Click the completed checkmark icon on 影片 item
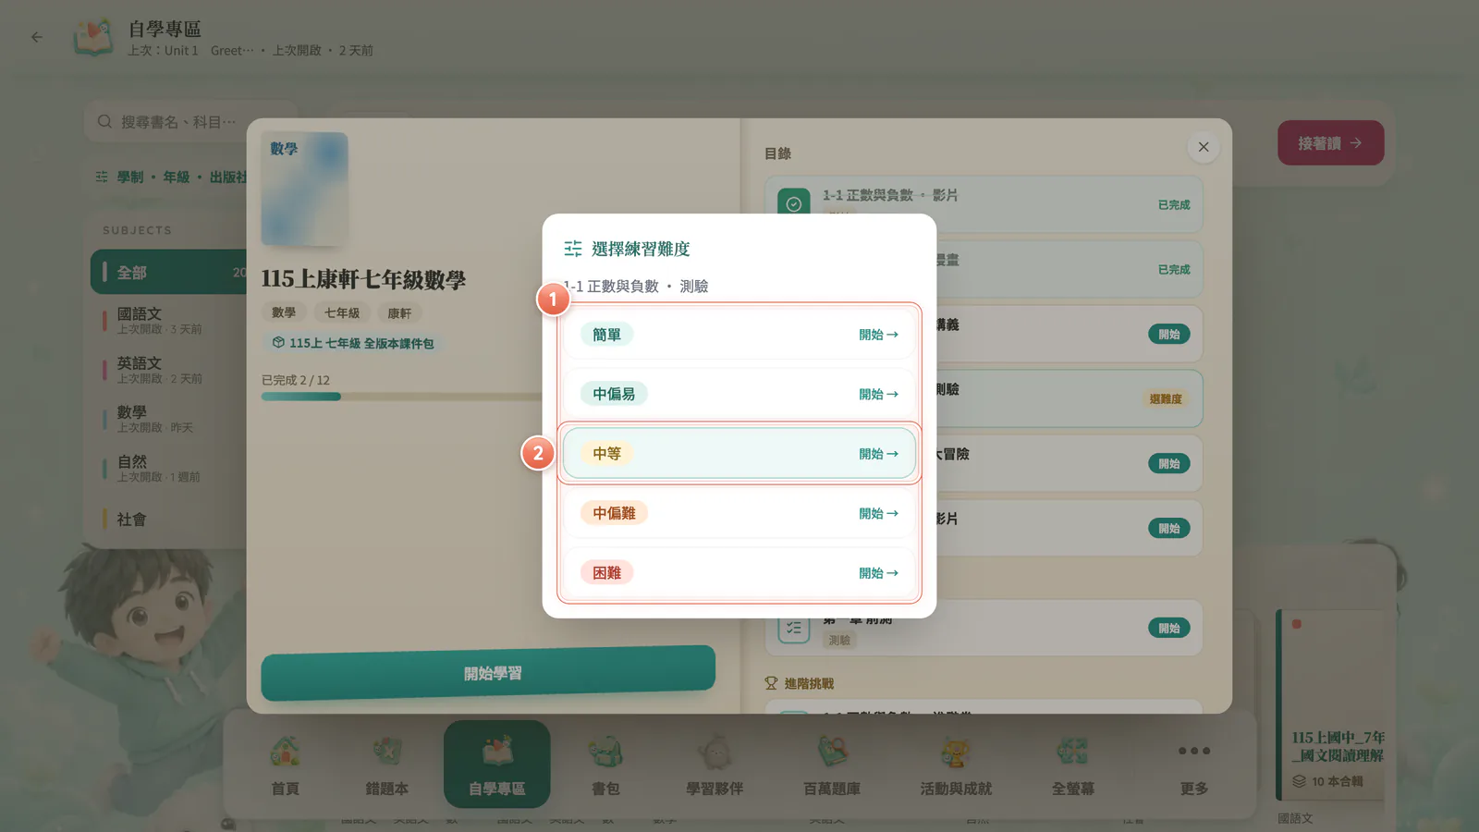Screen dimensions: 1479x832 point(793,204)
